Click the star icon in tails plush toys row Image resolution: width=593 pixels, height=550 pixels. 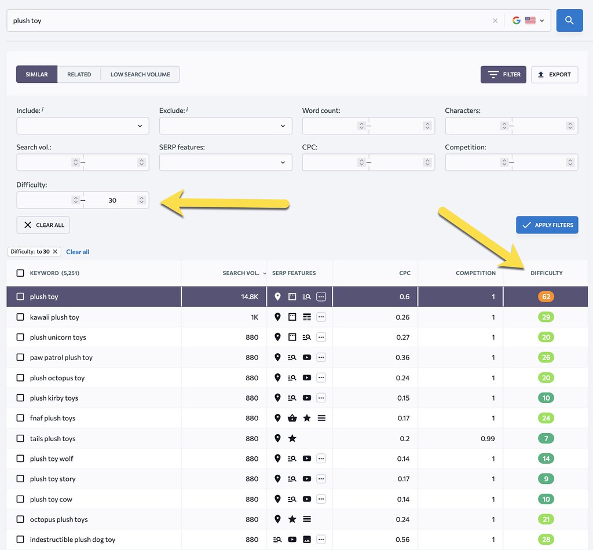coord(292,439)
